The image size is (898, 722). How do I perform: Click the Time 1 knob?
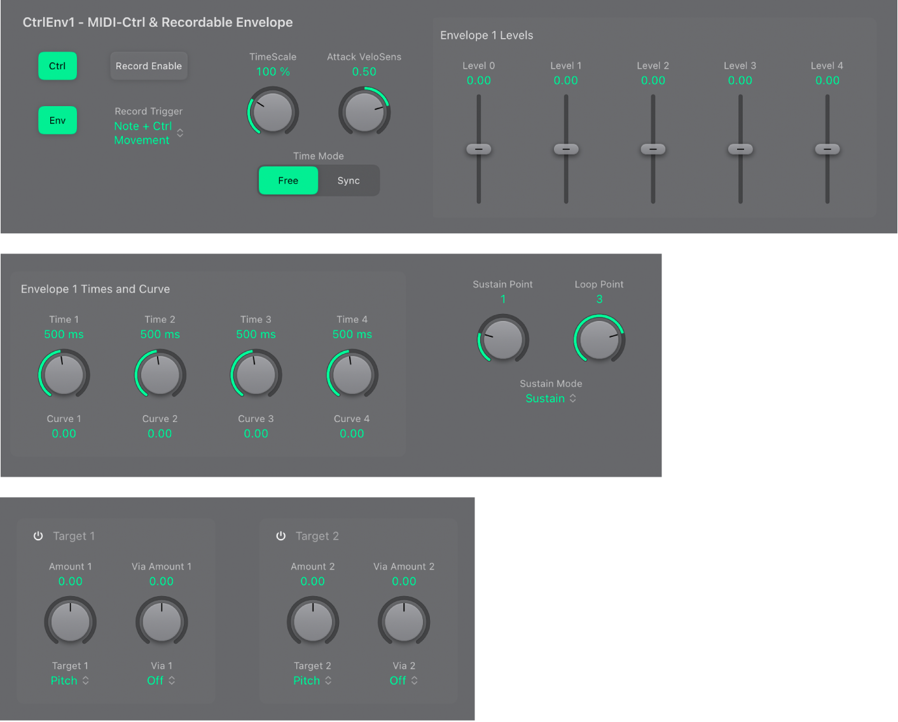(64, 374)
